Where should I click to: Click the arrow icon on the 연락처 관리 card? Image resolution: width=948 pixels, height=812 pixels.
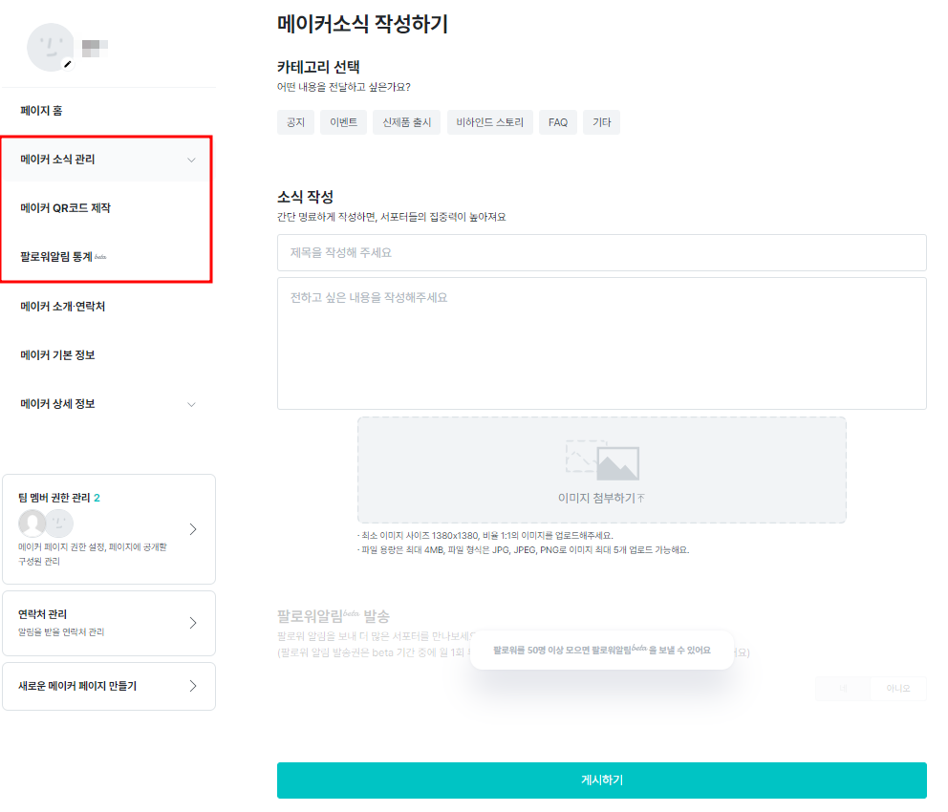tap(194, 623)
